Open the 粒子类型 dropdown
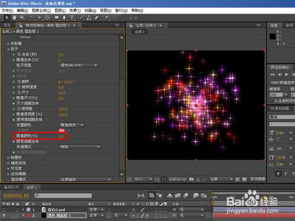 [78, 65]
